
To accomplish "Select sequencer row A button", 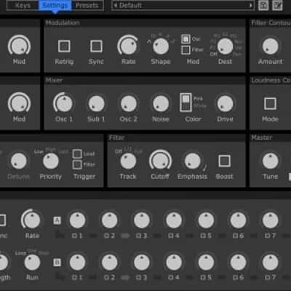I will click(x=57, y=220).
